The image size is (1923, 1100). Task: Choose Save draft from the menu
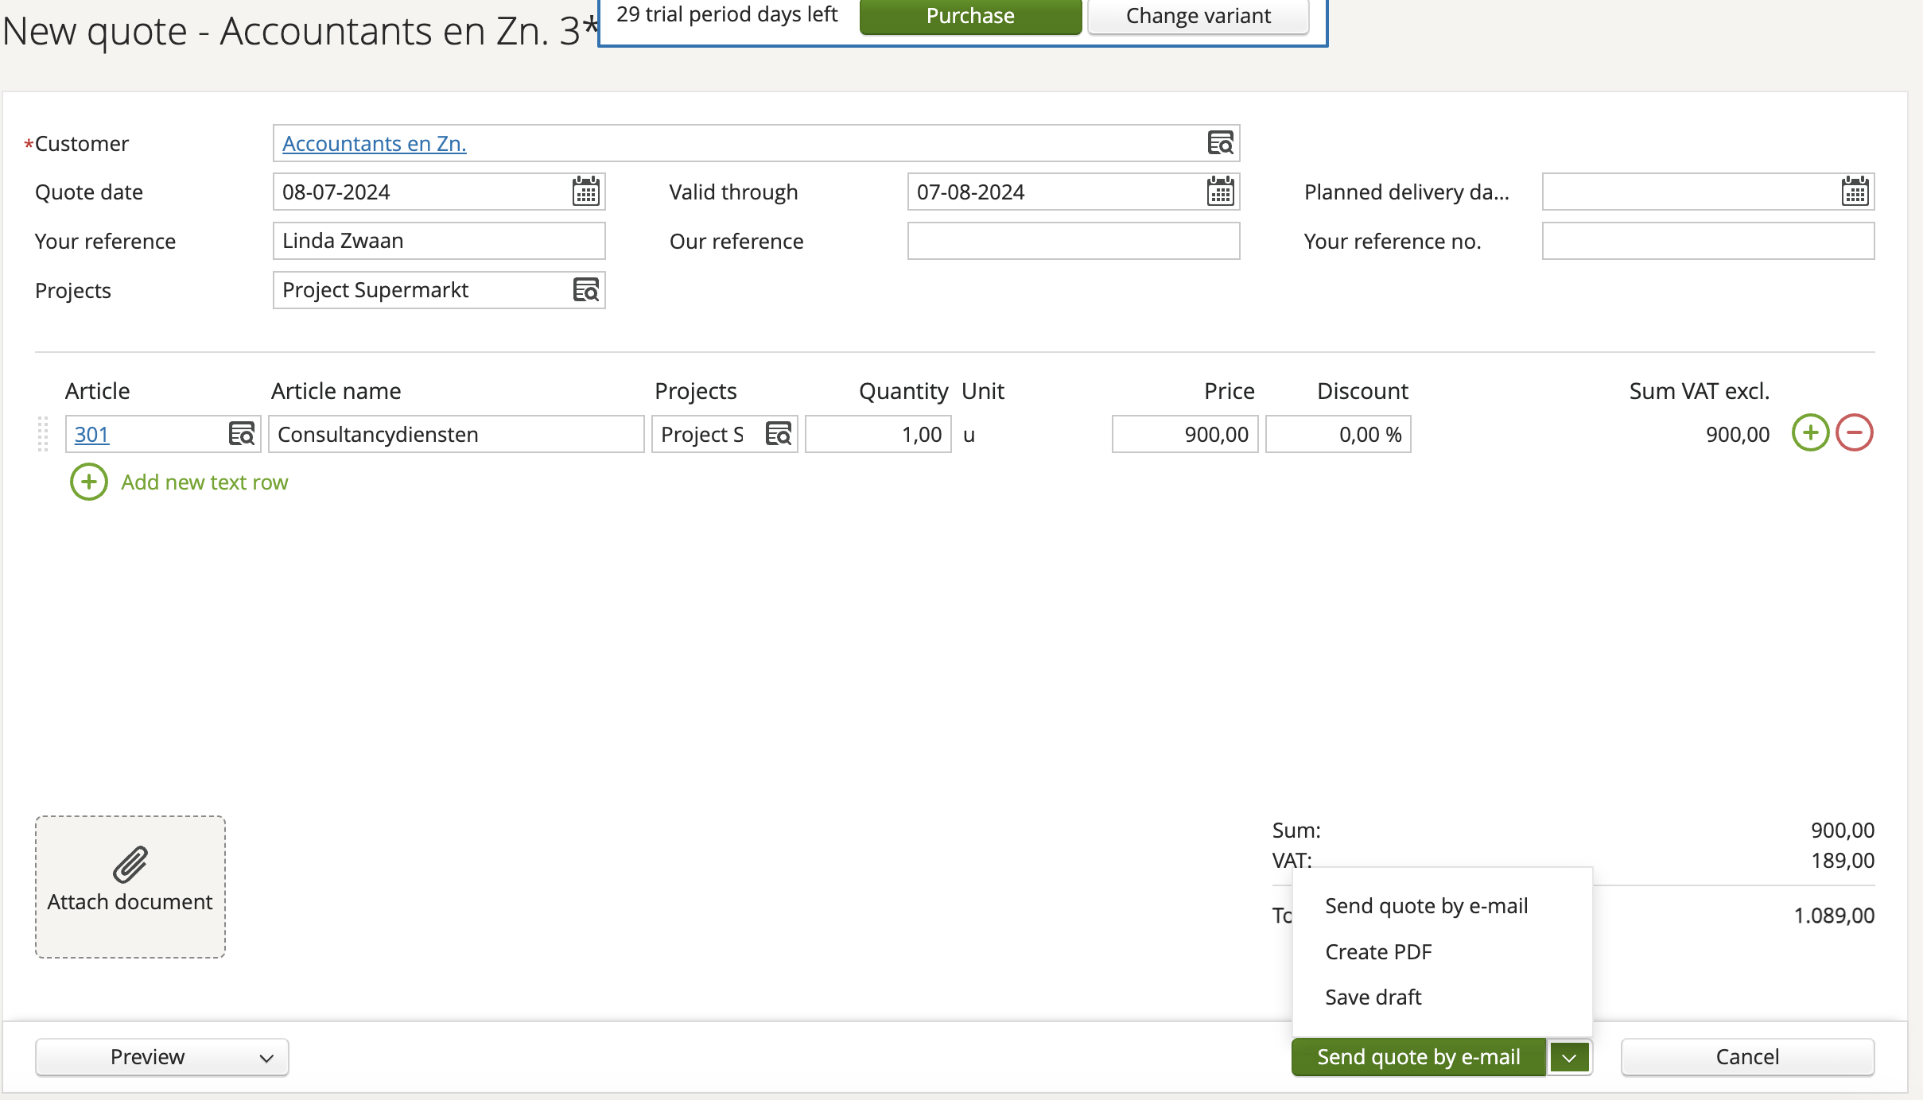click(1373, 997)
